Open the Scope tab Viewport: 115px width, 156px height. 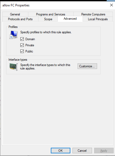tap(48, 19)
